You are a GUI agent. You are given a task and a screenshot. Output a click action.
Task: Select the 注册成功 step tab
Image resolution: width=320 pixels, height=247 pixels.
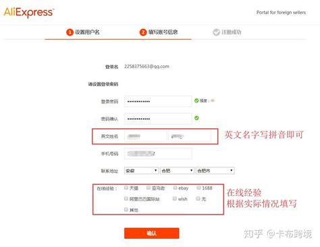pos(227,32)
